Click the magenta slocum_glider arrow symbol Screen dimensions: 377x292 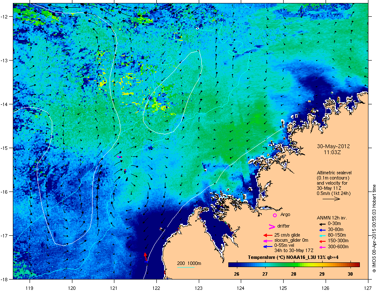pyautogui.click(x=268, y=240)
